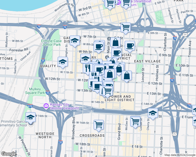Open the Google logo in the bottom corner
Viewport: 196px width, 157px height.
point(9,154)
